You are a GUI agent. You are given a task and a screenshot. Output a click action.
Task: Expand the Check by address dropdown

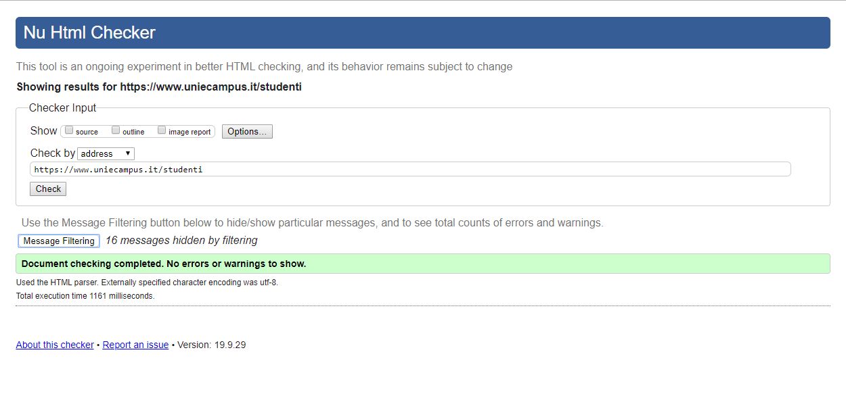click(106, 154)
